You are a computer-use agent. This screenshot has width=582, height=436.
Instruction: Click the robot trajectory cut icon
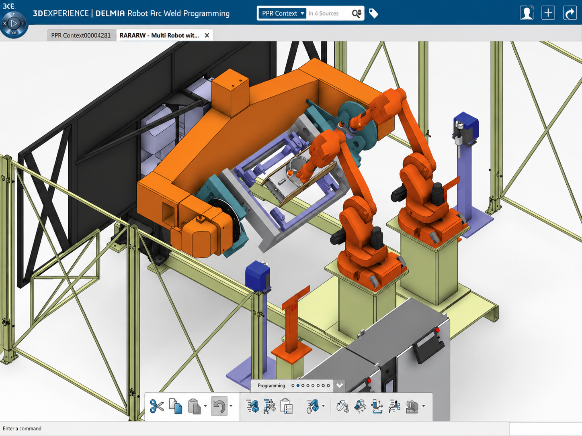395,406
